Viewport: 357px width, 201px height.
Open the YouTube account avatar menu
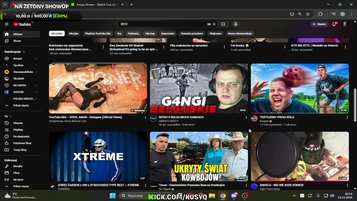coord(345,24)
